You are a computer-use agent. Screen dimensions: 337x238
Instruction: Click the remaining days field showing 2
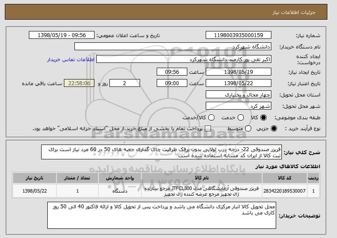click(x=125, y=83)
